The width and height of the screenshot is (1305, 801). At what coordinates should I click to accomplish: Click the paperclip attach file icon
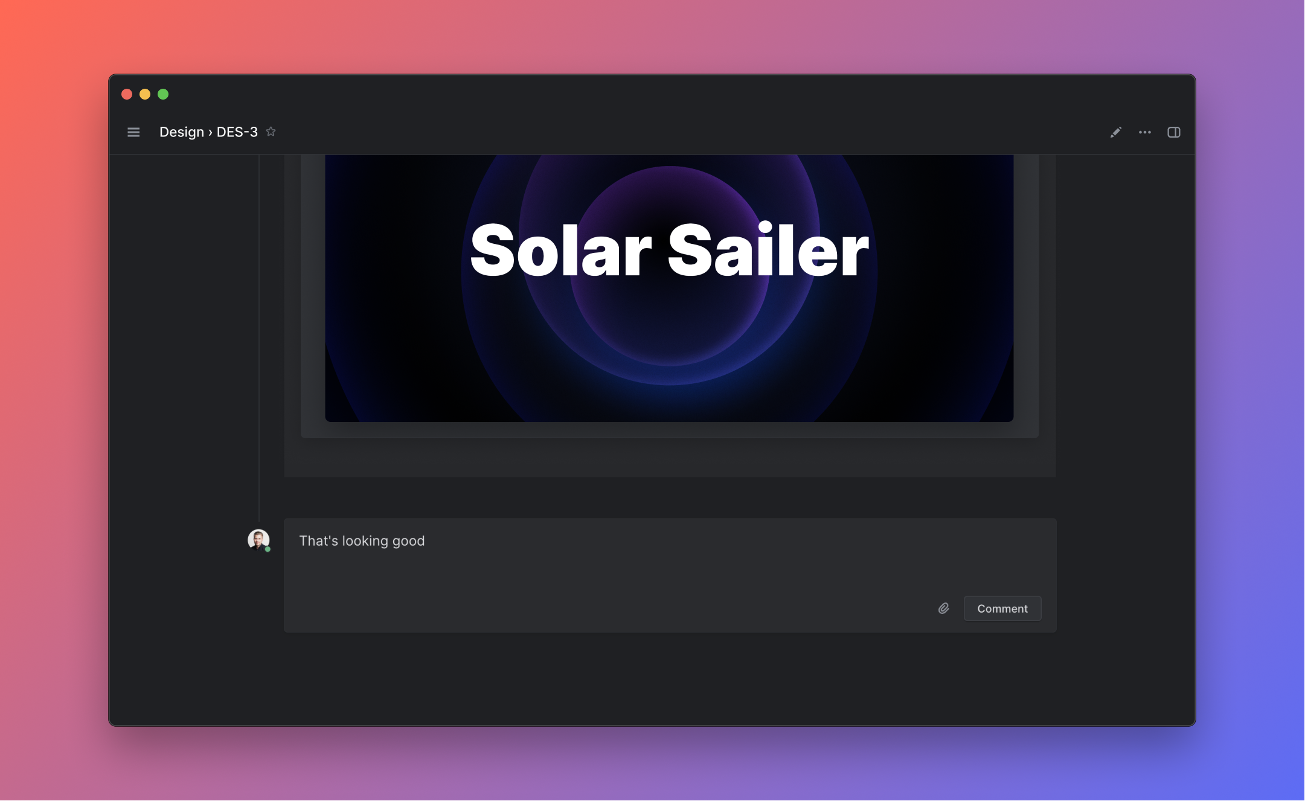943,608
